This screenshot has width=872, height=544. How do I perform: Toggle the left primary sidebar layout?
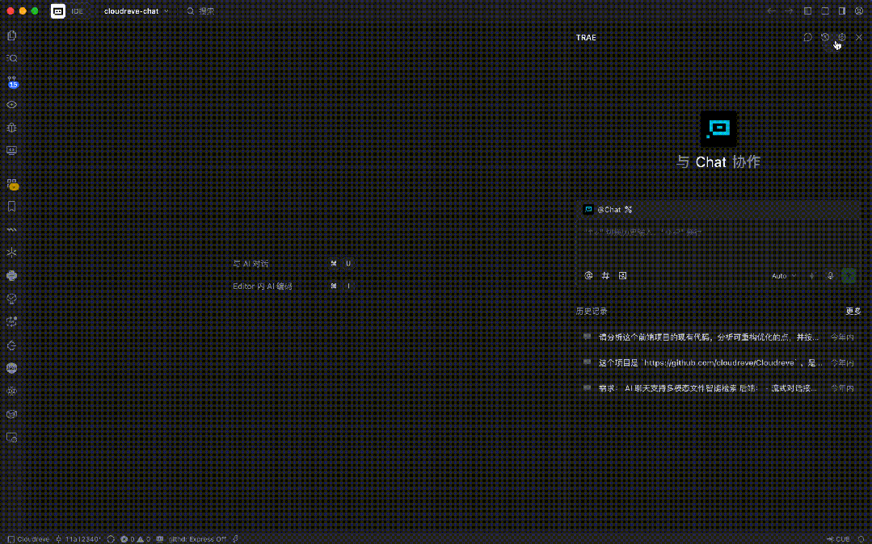coord(807,11)
